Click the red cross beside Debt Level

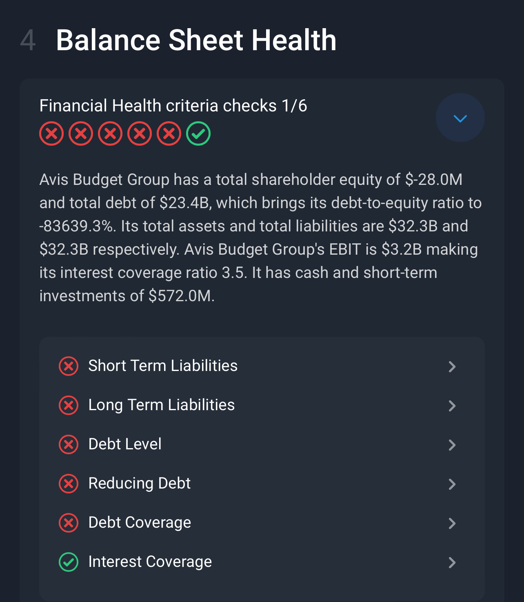click(69, 444)
